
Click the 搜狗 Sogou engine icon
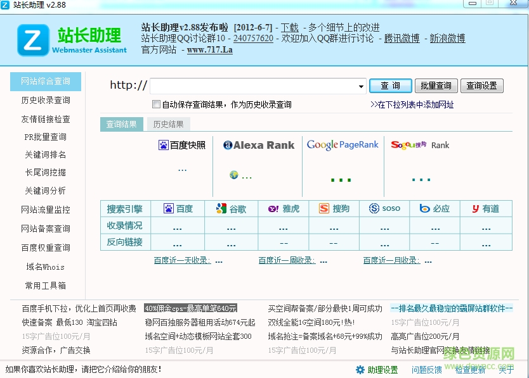tap(323, 208)
